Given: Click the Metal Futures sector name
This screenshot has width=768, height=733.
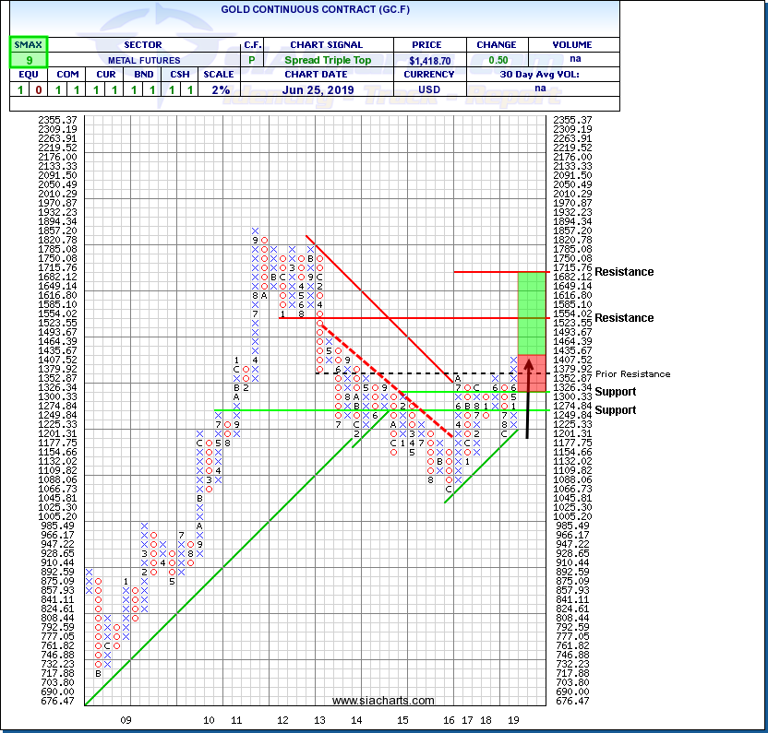Looking at the screenshot, I should coord(141,61).
